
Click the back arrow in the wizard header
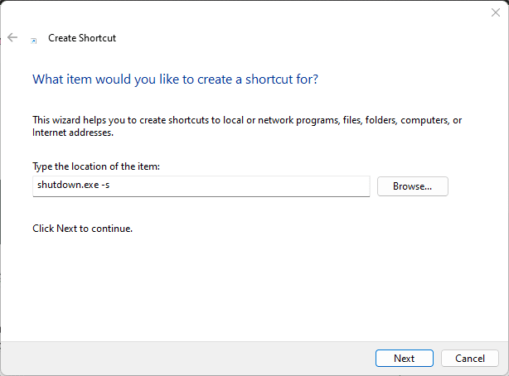[12, 37]
